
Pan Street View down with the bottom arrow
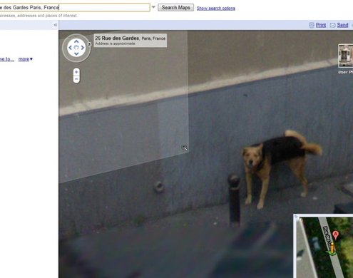point(76,53)
